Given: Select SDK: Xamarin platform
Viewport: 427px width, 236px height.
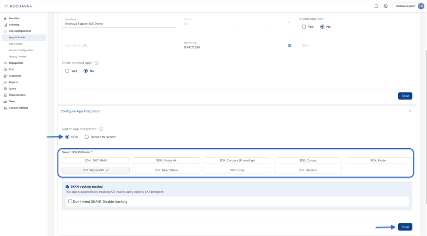Looking at the screenshot, I should [x=308, y=170].
